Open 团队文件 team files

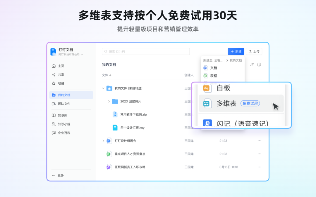64,104
